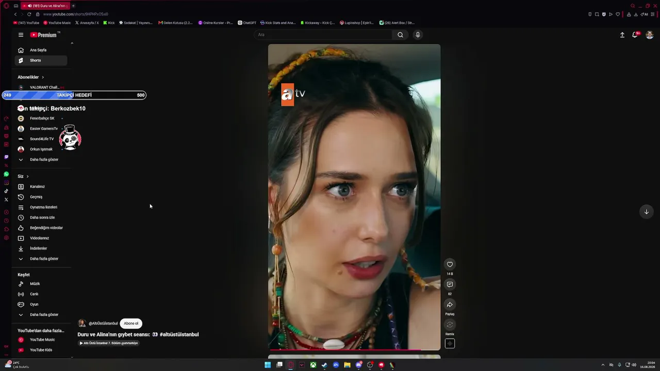Open the YouTube upload/create button
660x371 pixels.
(x=622, y=35)
